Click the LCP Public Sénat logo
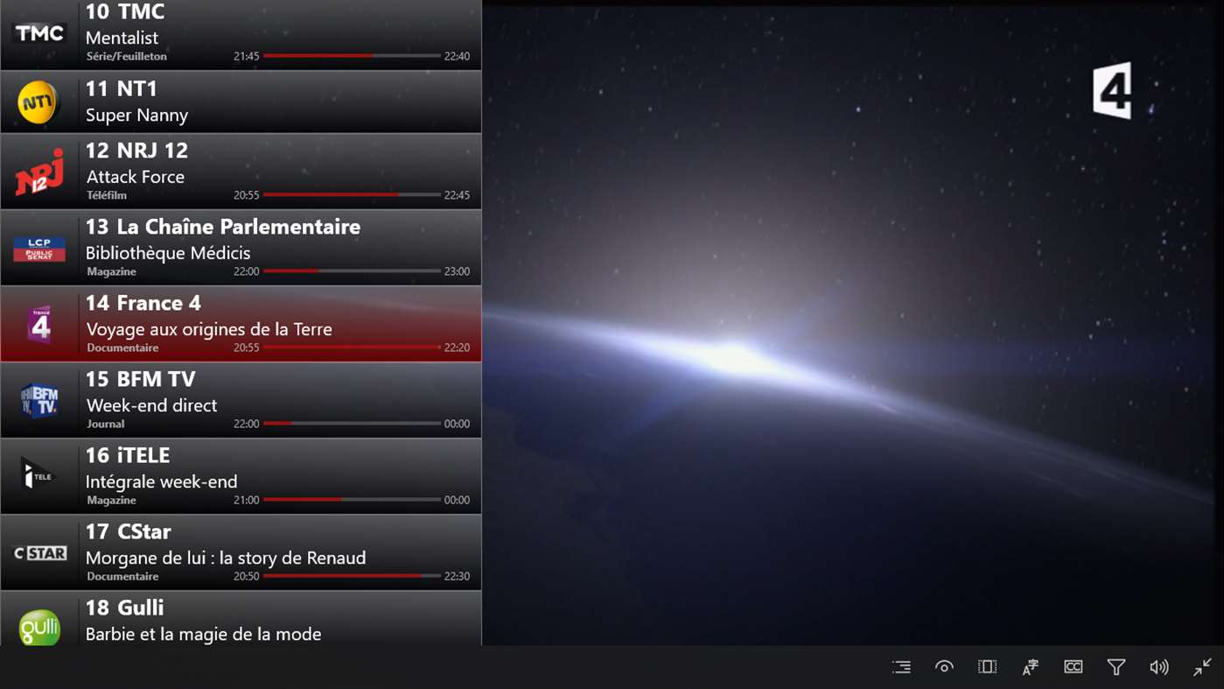The width and height of the screenshot is (1224, 689). pyautogui.click(x=39, y=250)
